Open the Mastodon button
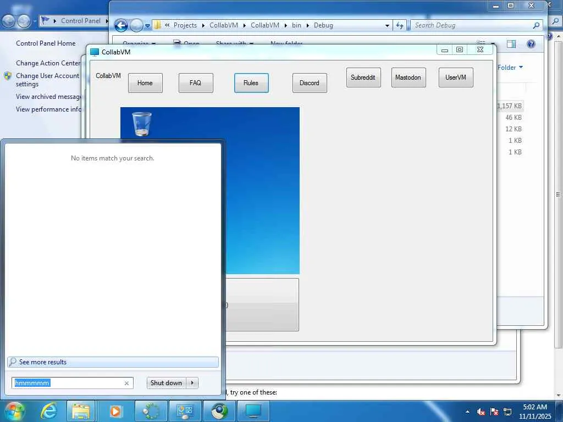 tap(409, 77)
